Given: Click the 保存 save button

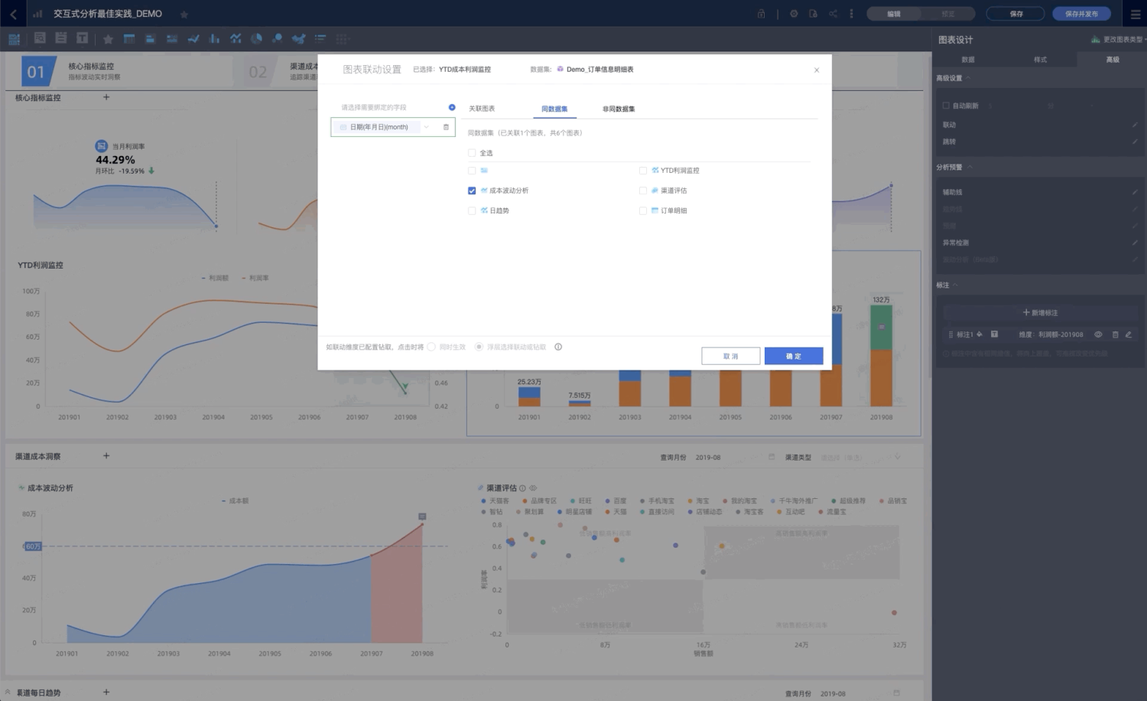Looking at the screenshot, I should 1016,14.
